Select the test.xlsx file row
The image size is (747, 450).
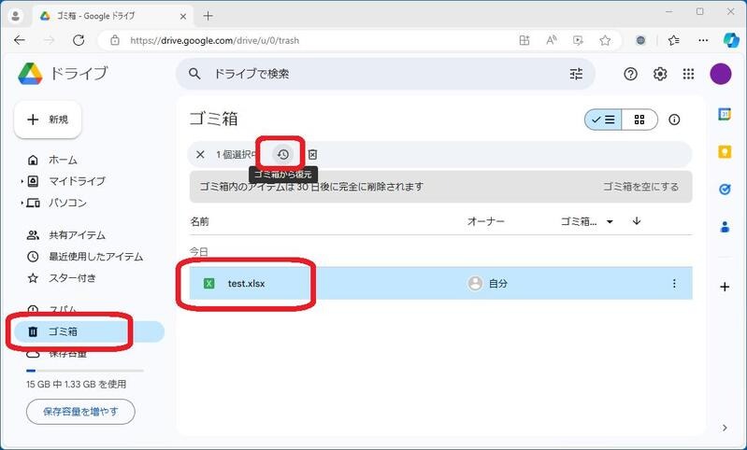(x=440, y=284)
